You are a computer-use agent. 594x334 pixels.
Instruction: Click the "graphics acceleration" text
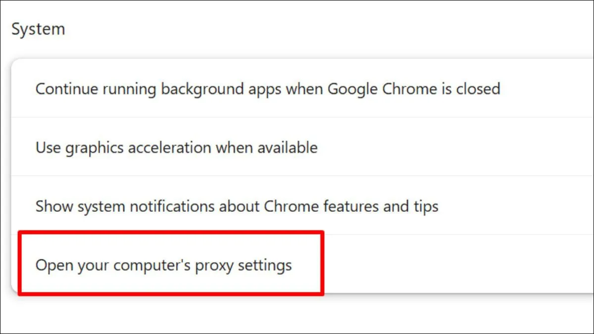140,147
